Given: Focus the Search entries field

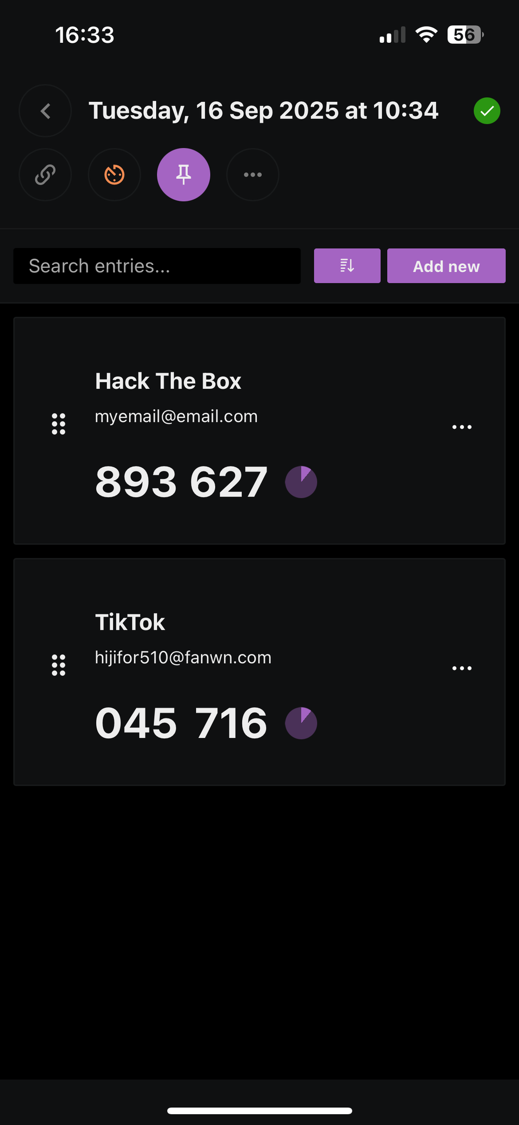Looking at the screenshot, I should pyautogui.click(x=157, y=266).
